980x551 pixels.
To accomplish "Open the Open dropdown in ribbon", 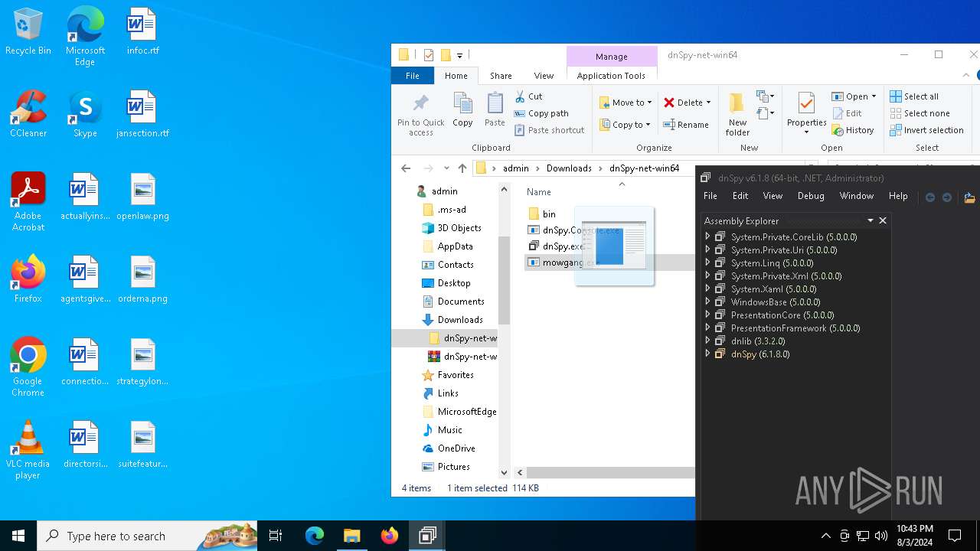I will (x=854, y=96).
